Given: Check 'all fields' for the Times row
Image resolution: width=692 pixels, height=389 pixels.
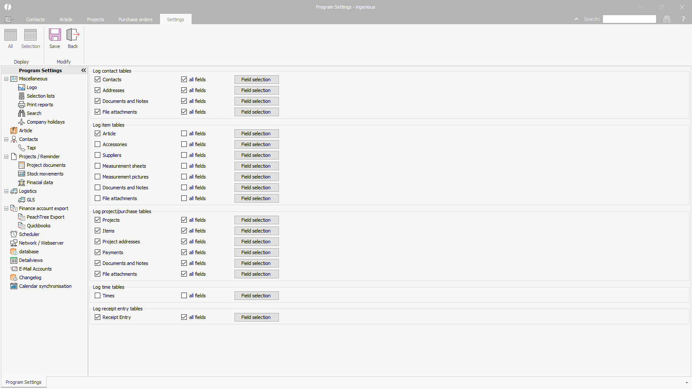Looking at the screenshot, I should [x=184, y=296].
